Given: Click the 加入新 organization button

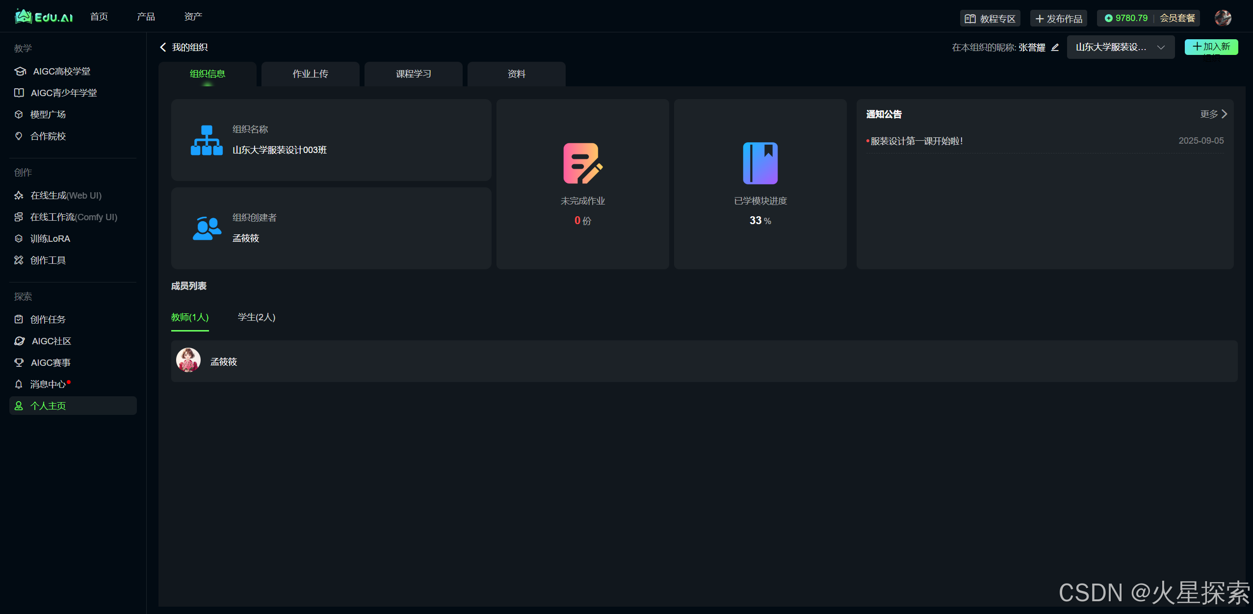Looking at the screenshot, I should point(1211,47).
